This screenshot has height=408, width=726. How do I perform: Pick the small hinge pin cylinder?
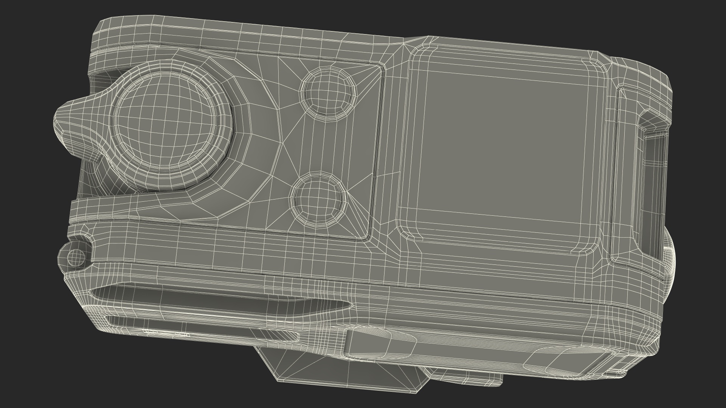coord(76,258)
